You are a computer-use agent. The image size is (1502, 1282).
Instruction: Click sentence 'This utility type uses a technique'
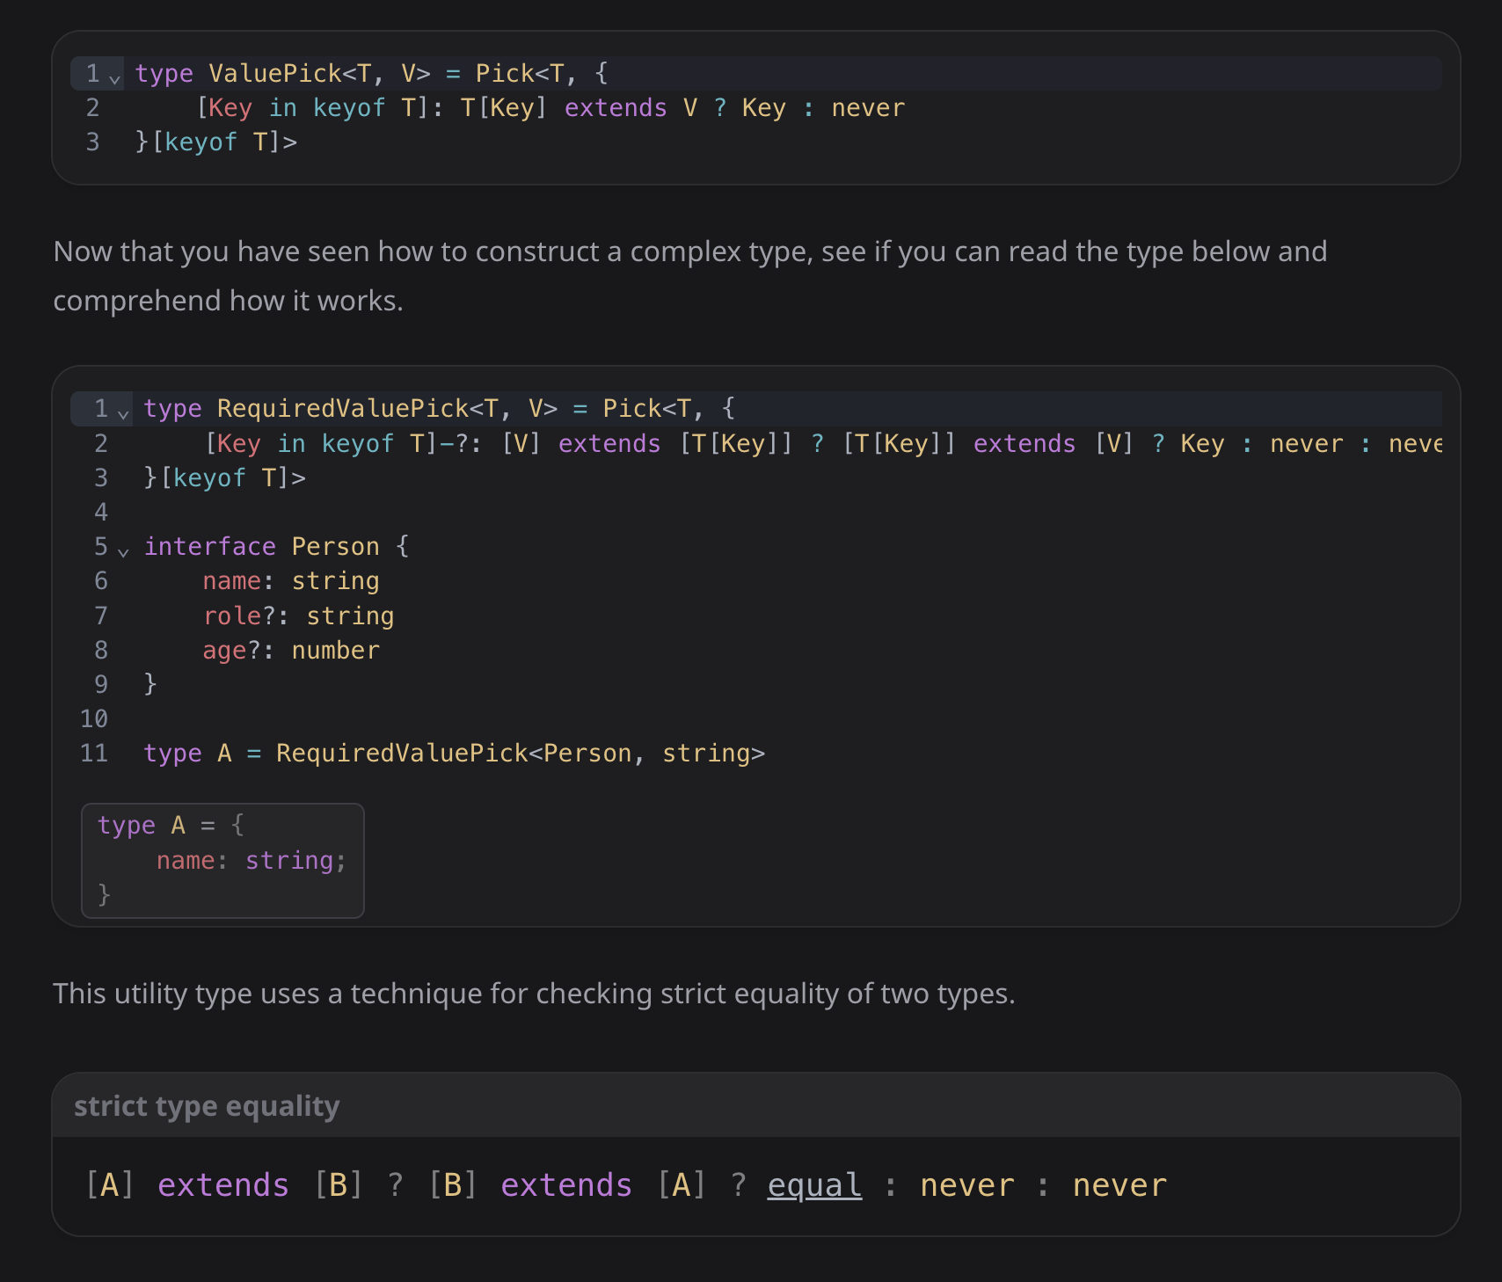534,993
